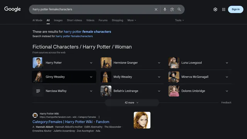This screenshot has width=247, height=139.
Task: Click Minerva McGonagall thumbnail image
Action: pos(174,77)
